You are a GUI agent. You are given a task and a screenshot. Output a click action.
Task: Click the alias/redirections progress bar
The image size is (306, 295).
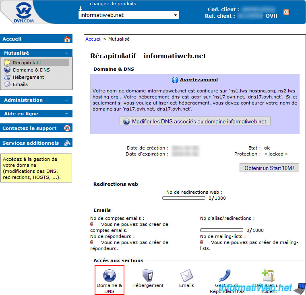[x=221, y=230]
